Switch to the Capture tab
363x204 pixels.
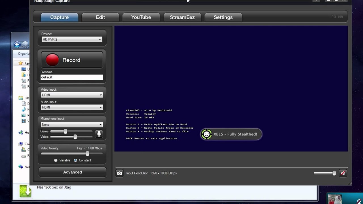(x=59, y=17)
